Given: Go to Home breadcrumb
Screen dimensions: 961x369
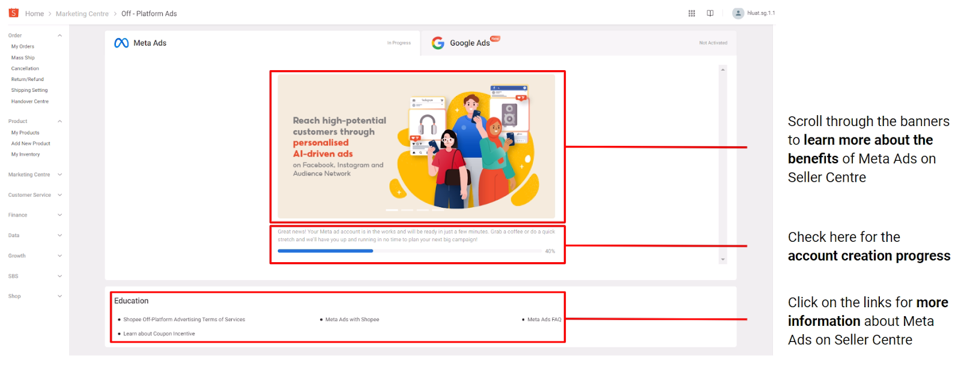Looking at the screenshot, I should pos(34,14).
